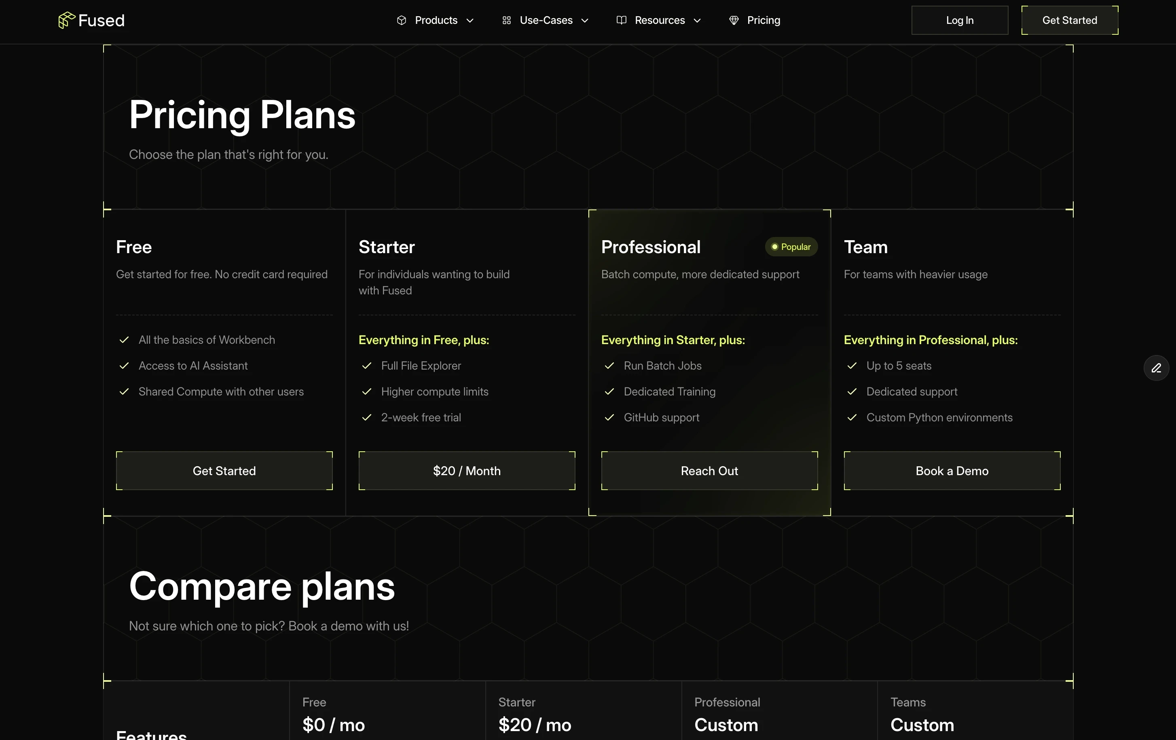Click the floating pencil edit icon
The image size is (1176, 740).
coord(1156,368)
